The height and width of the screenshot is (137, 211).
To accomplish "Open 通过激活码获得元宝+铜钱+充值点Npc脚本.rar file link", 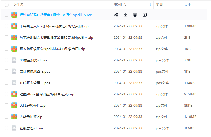I will click(x=55, y=15).
